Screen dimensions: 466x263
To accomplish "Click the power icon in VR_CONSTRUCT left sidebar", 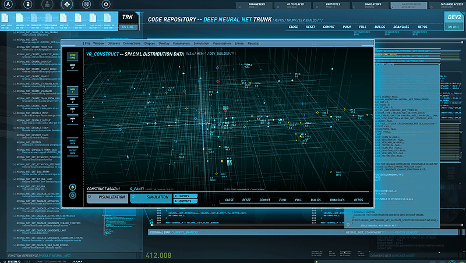I will (x=73, y=196).
